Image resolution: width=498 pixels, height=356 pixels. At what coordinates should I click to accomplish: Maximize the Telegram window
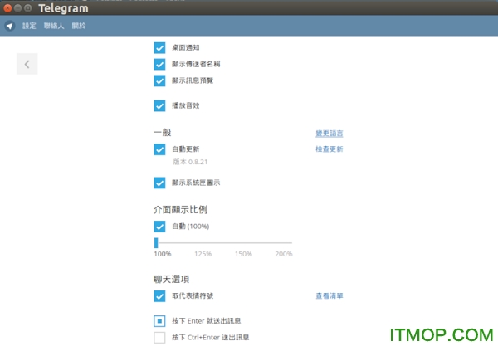pos(28,8)
